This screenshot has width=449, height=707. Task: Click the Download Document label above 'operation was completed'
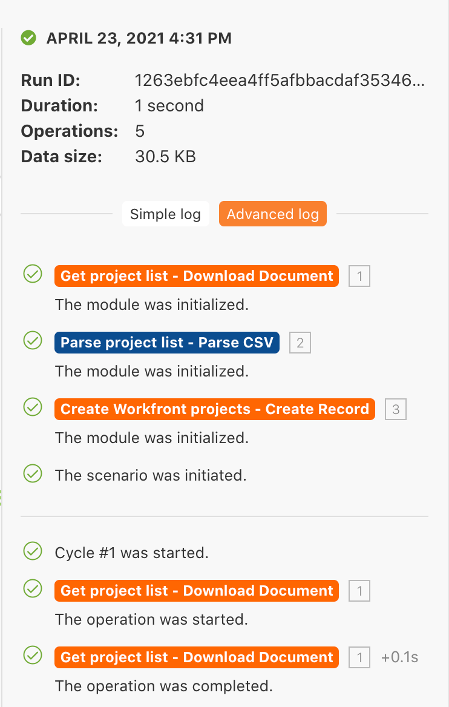(197, 657)
